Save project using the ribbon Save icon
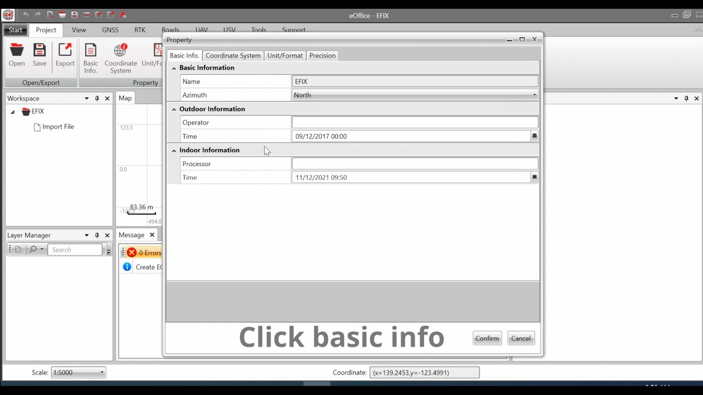The image size is (703, 395). coord(40,50)
